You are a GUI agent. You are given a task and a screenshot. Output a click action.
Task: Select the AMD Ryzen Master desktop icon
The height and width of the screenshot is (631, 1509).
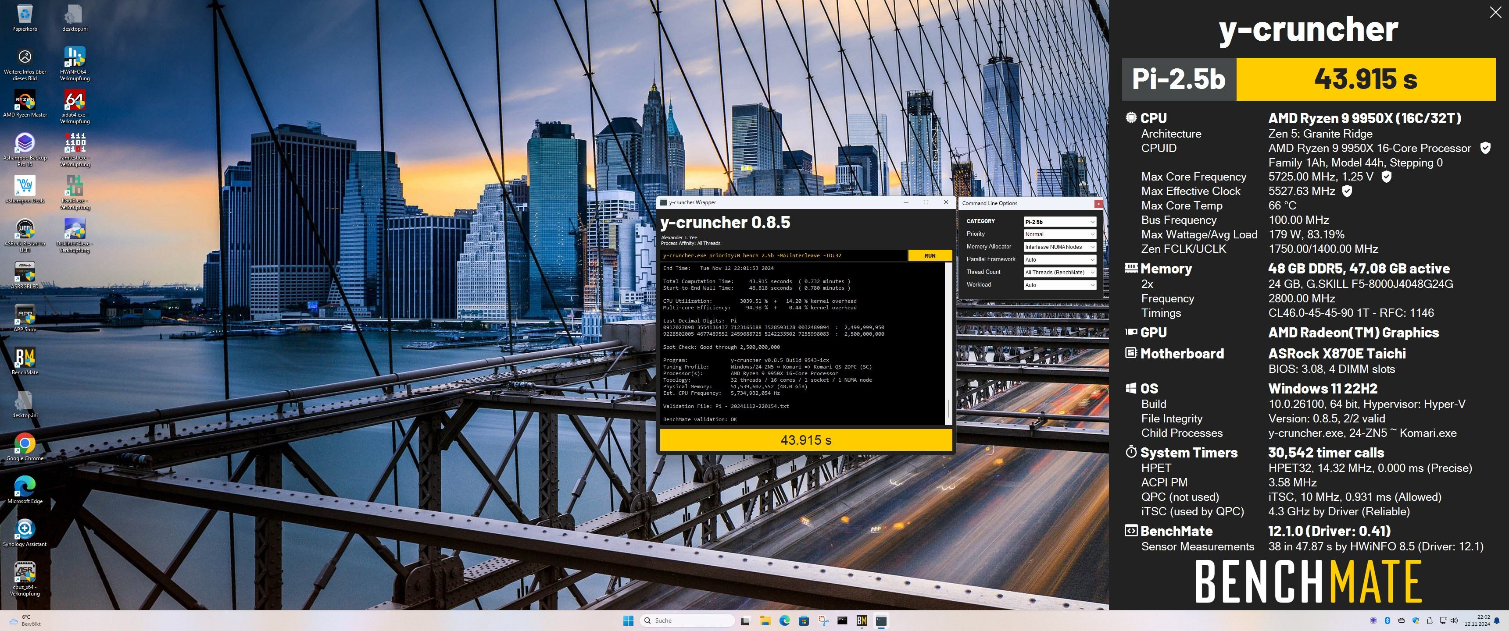[x=25, y=103]
